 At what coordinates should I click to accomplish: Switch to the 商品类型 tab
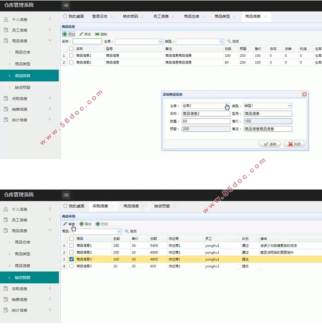click(x=222, y=16)
